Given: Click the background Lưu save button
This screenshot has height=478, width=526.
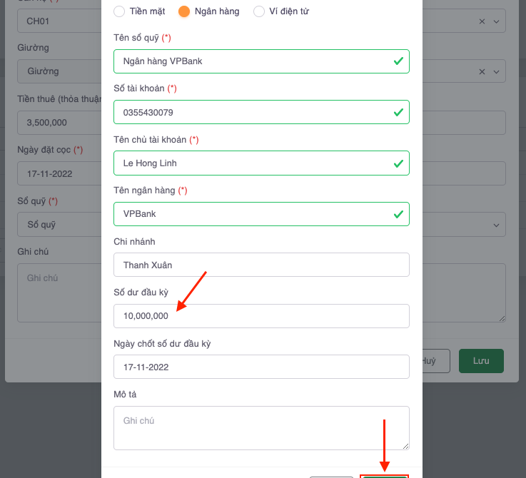Looking at the screenshot, I should 481,361.
